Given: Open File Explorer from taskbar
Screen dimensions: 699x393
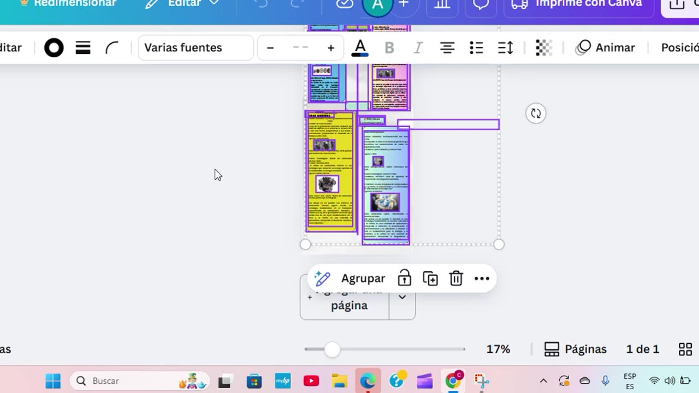Looking at the screenshot, I should (x=340, y=381).
